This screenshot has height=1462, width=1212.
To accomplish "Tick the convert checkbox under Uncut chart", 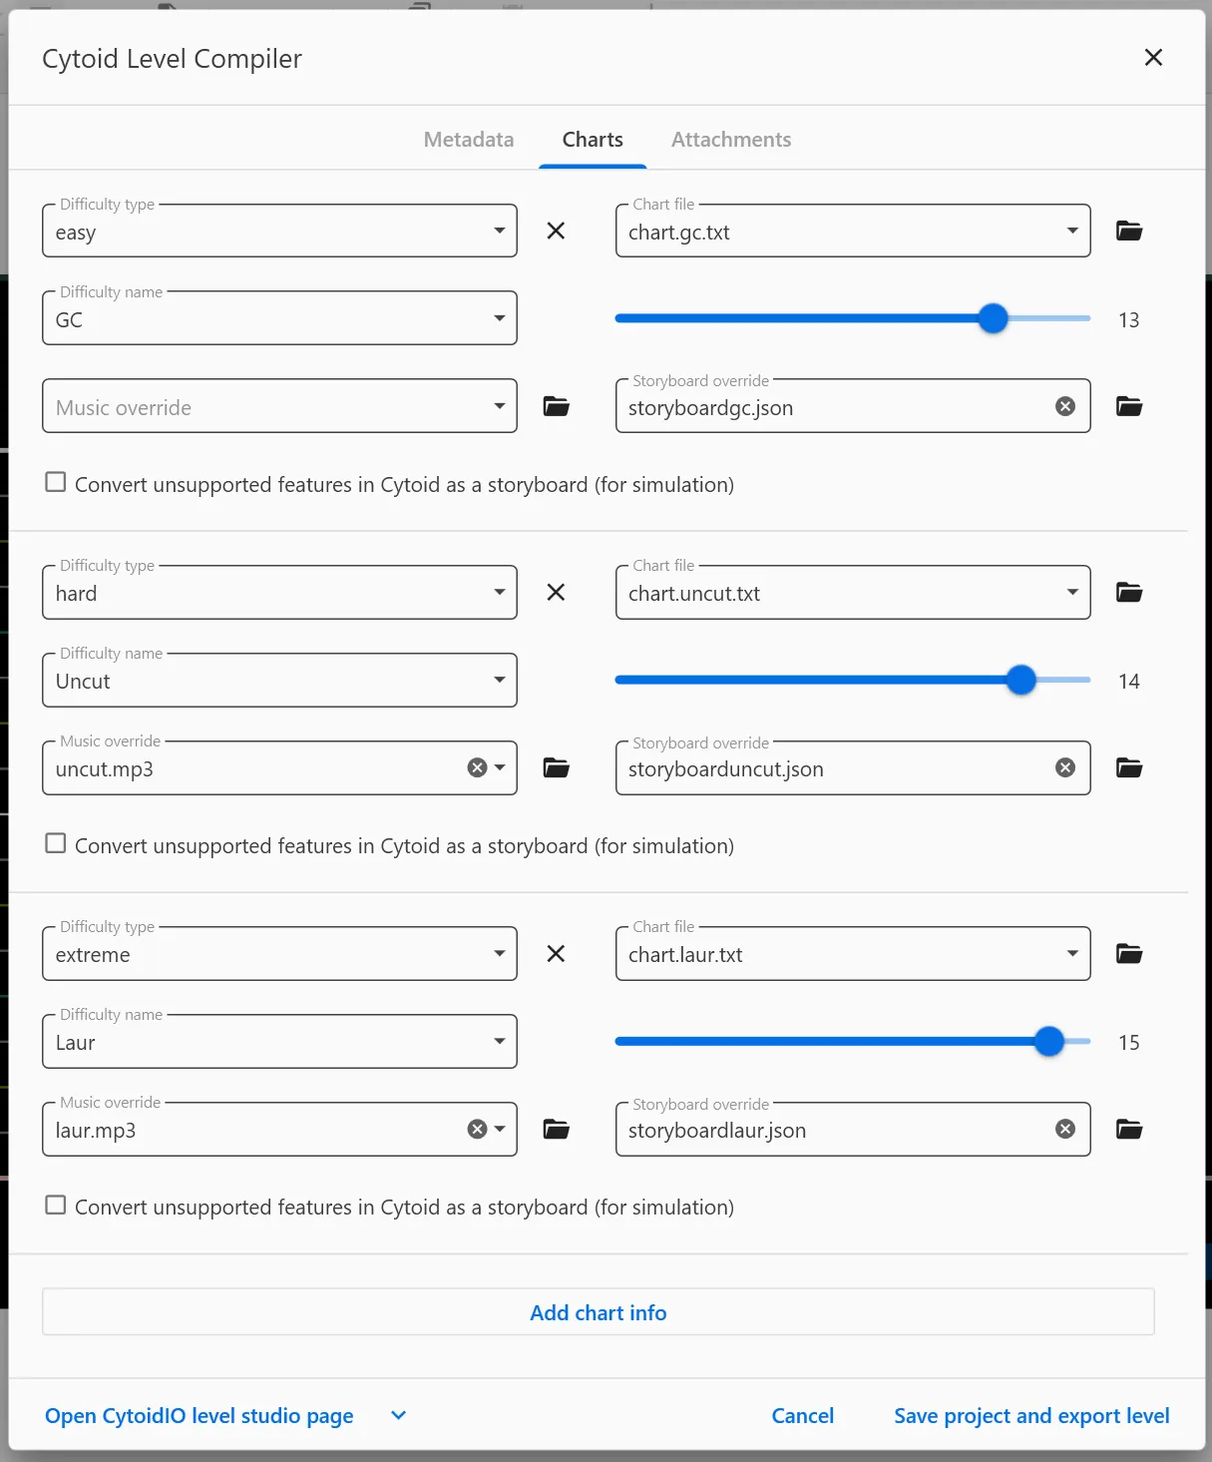I will click(x=56, y=844).
